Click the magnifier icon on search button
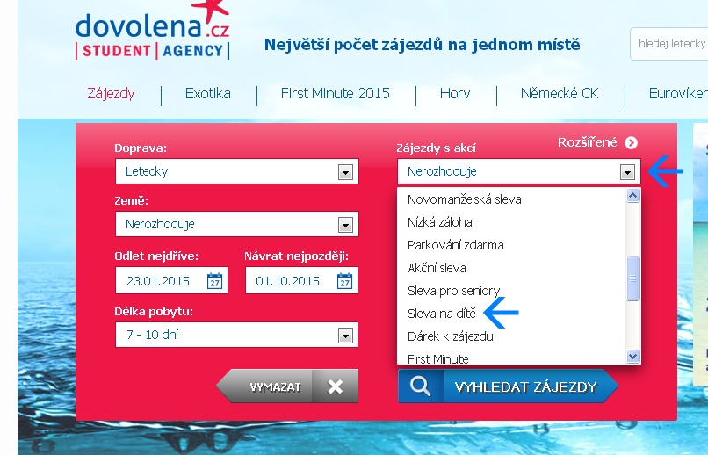This screenshot has height=455, width=708. tap(420, 386)
